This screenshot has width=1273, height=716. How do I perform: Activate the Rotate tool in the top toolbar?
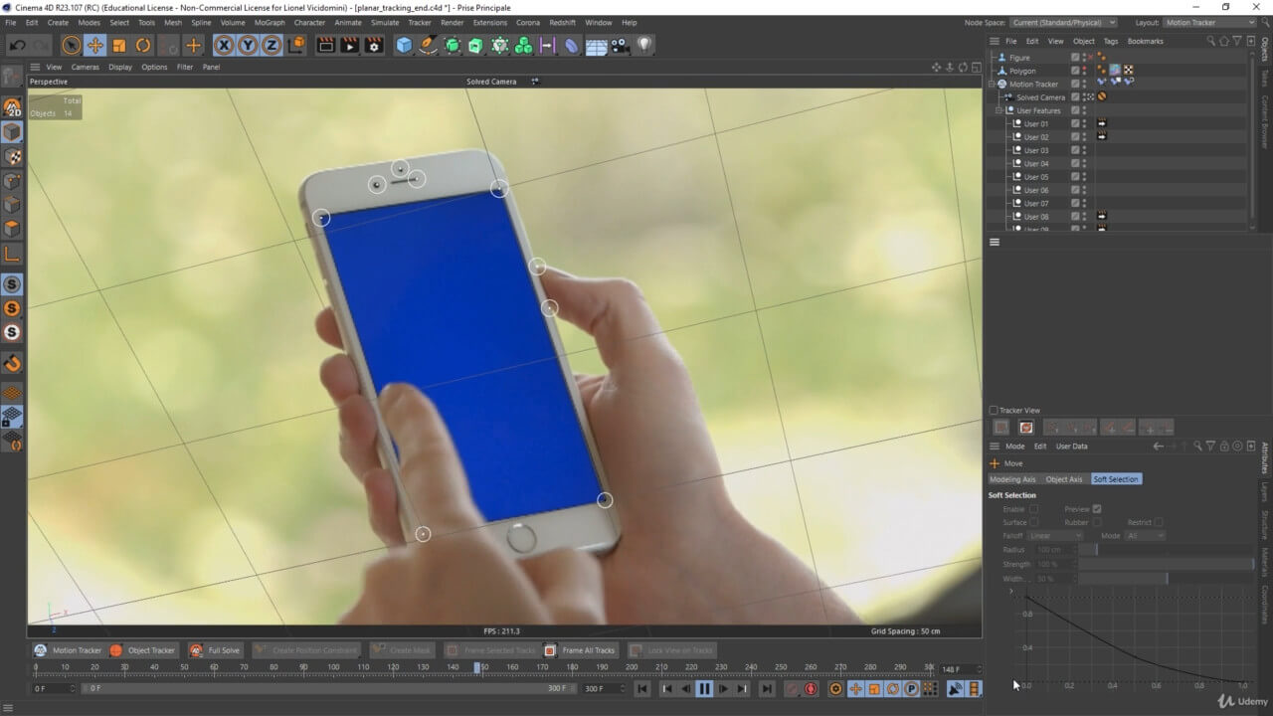(x=143, y=45)
